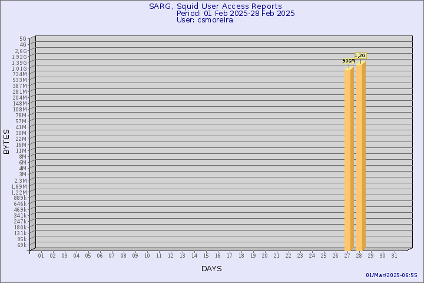Image resolution: width=424 pixels, height=283 pixels.
Task: Click the day 28 label on X axis
Action: (x=359, y=255)
